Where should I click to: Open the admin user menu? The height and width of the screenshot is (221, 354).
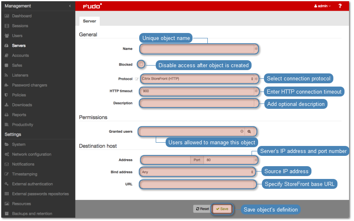point(322,6)
